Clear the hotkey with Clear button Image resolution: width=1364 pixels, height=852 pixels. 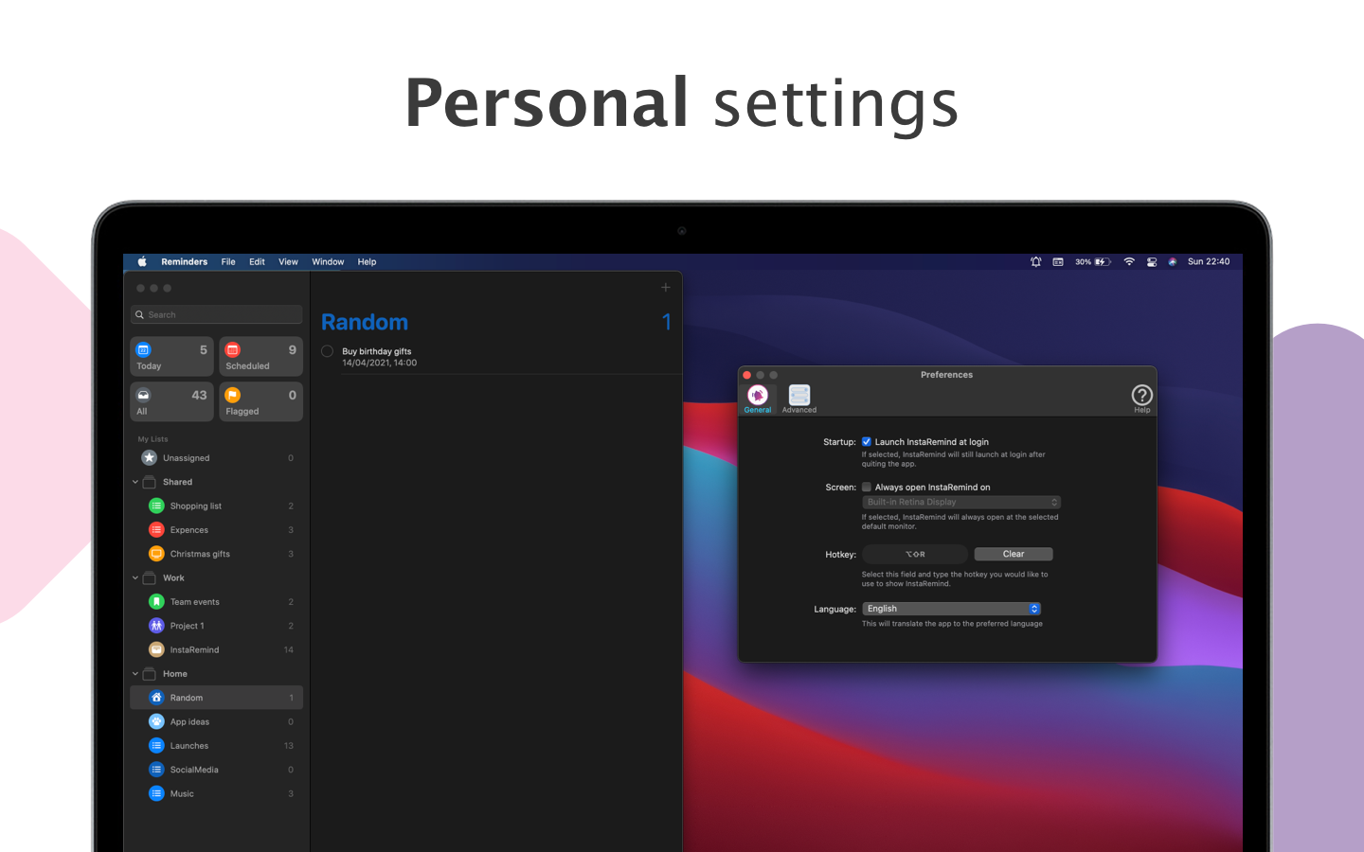[x=1014, y=554]
